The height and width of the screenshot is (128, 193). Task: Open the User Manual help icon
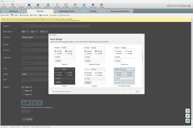(84, 5)
